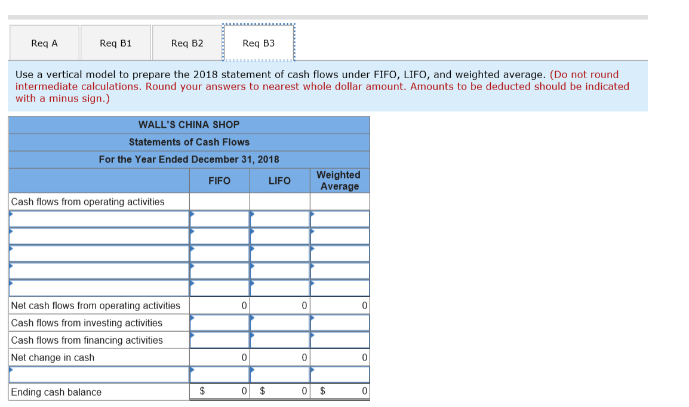Click the WALL'S CHINA SHOP title

pyautogui.click(x=189, y=125)
